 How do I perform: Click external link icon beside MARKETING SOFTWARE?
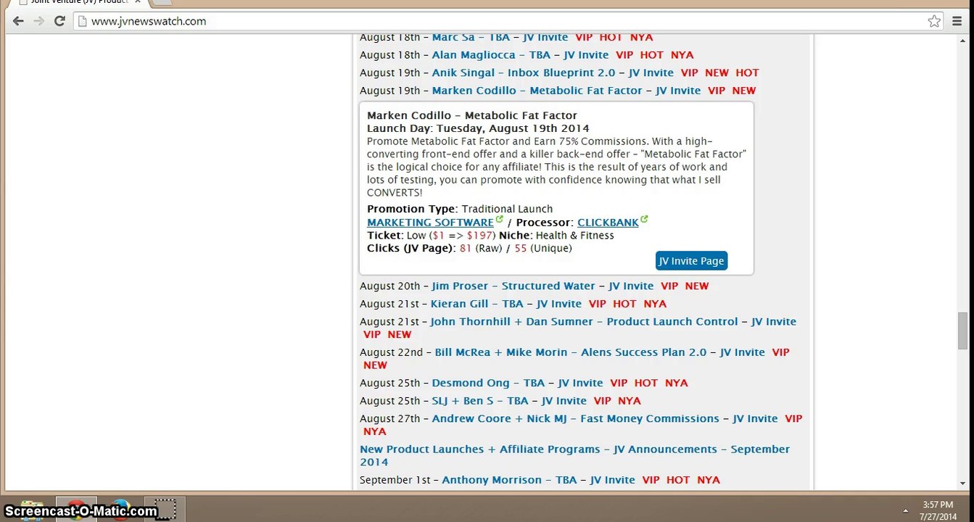[x=500, y=220]
